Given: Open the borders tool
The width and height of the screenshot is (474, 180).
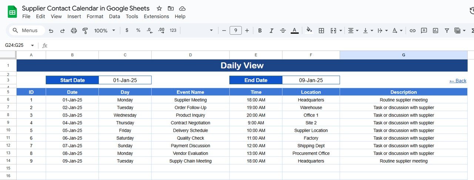Looking at the screenshot, I should pos(321,31).
